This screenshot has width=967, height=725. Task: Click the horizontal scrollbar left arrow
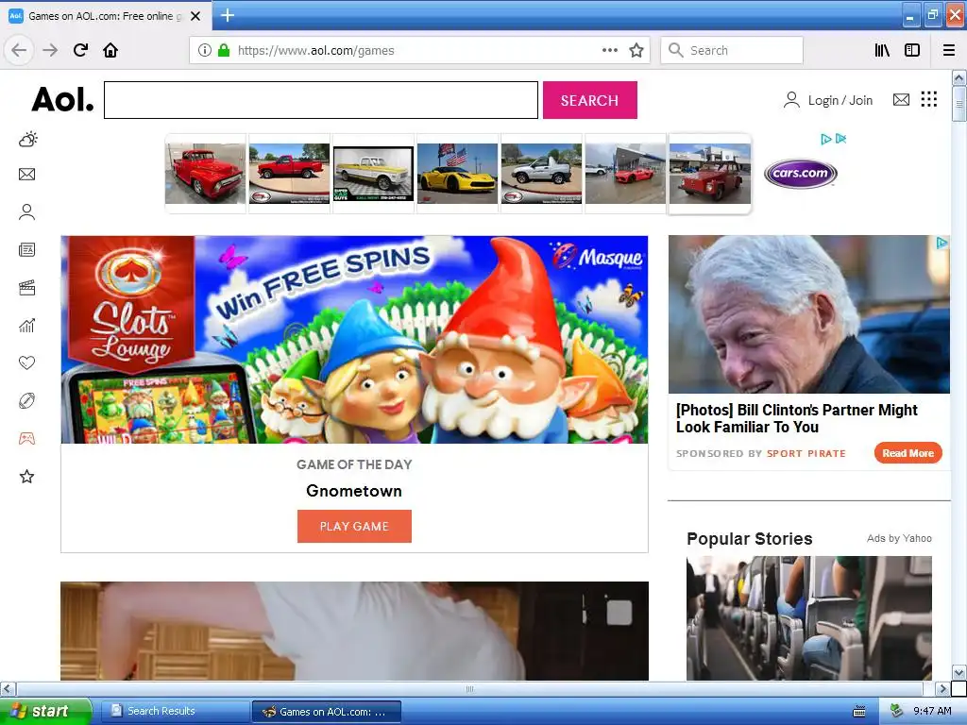point(8,688)
